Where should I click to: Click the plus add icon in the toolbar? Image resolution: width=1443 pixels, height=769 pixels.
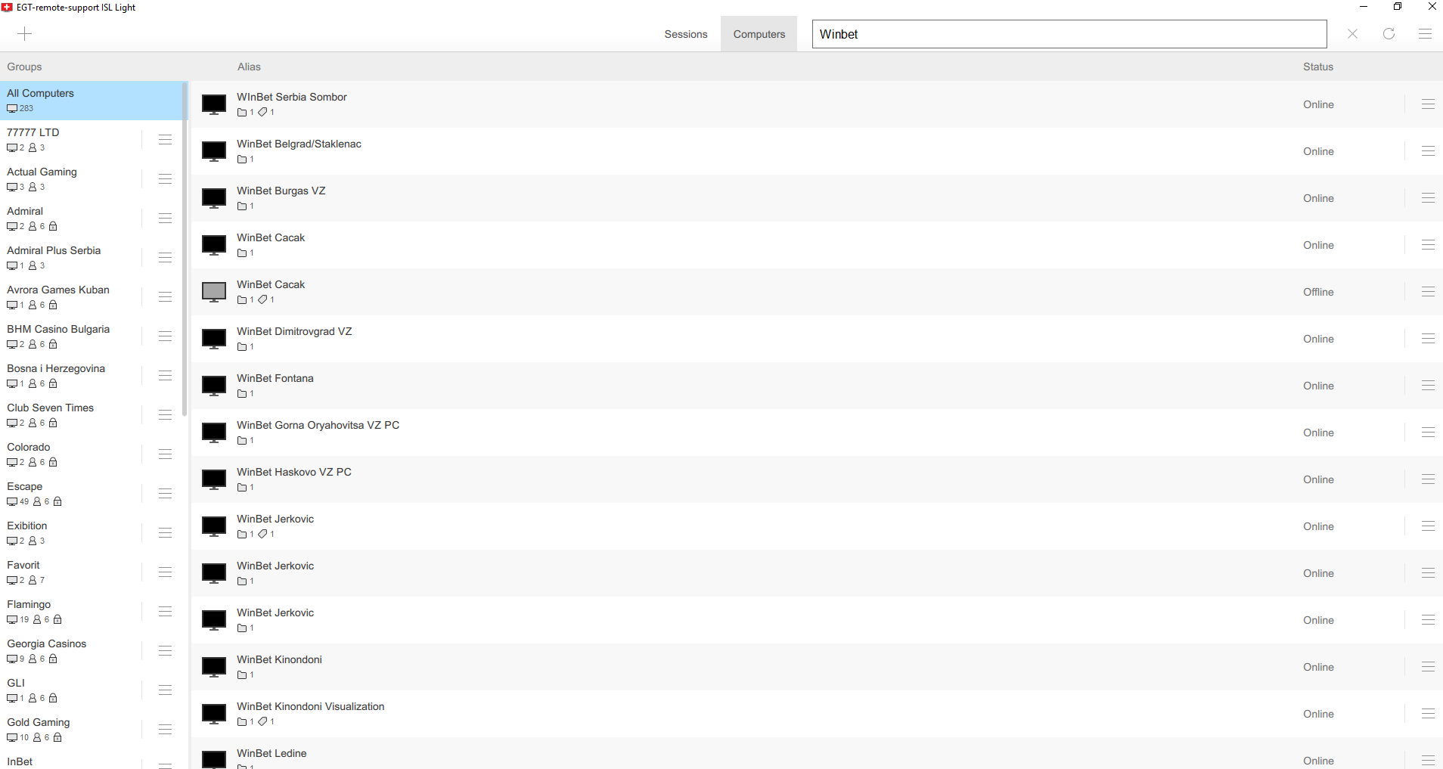tap(25, 34)
